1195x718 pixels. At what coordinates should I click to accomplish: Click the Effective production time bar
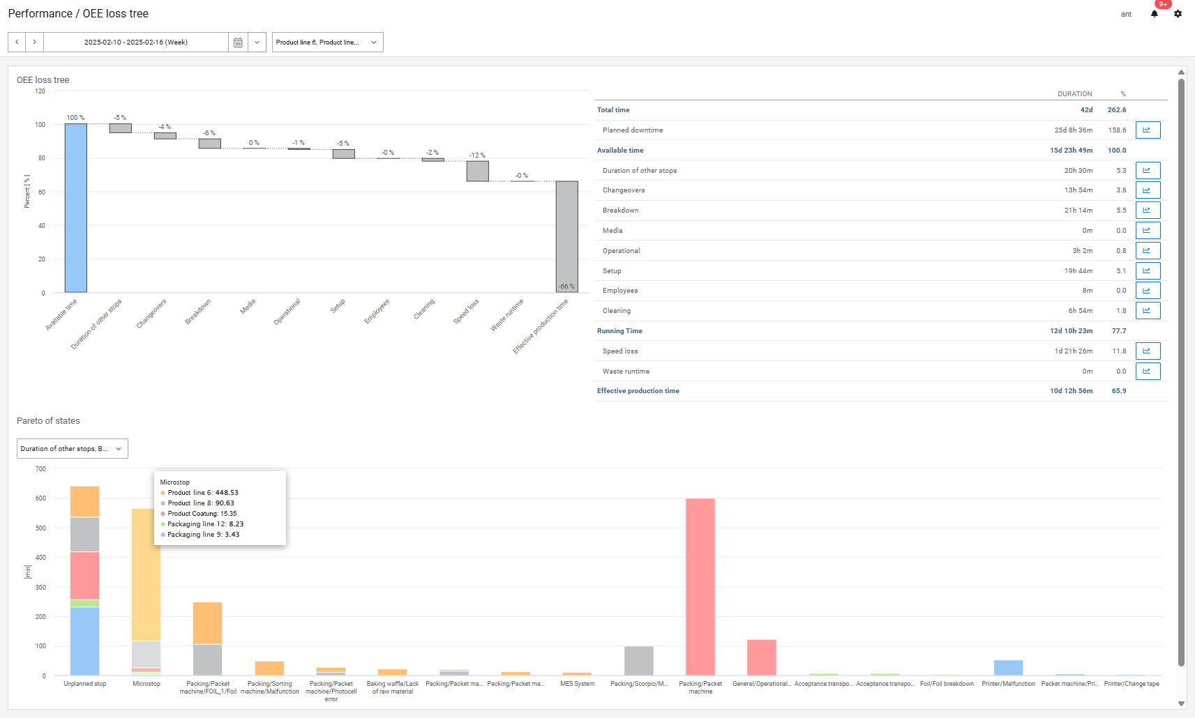(x=566, y=236)
